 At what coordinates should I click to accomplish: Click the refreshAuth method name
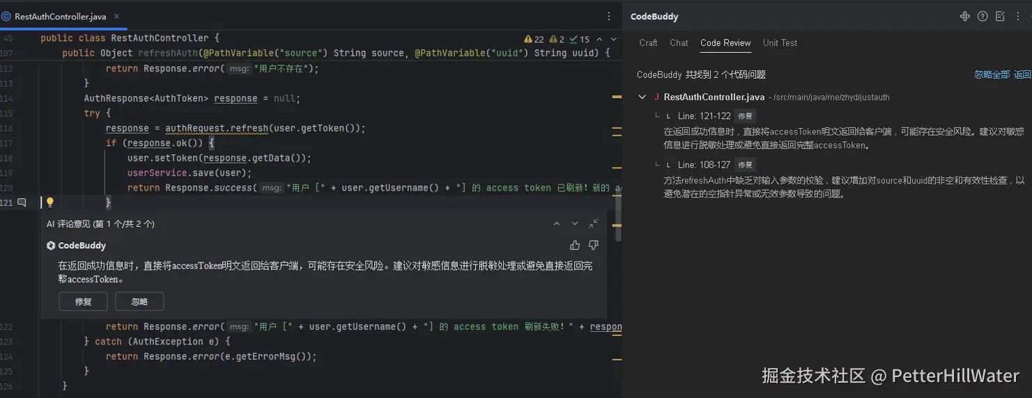click(x=167, y=53)
